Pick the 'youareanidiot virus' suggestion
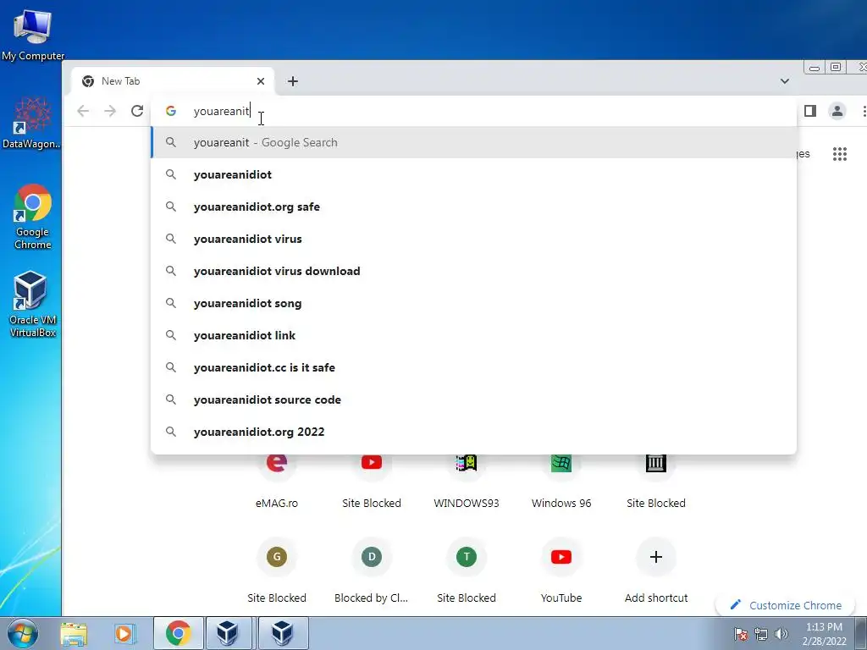The image size is (867, 650). (474, 239)
